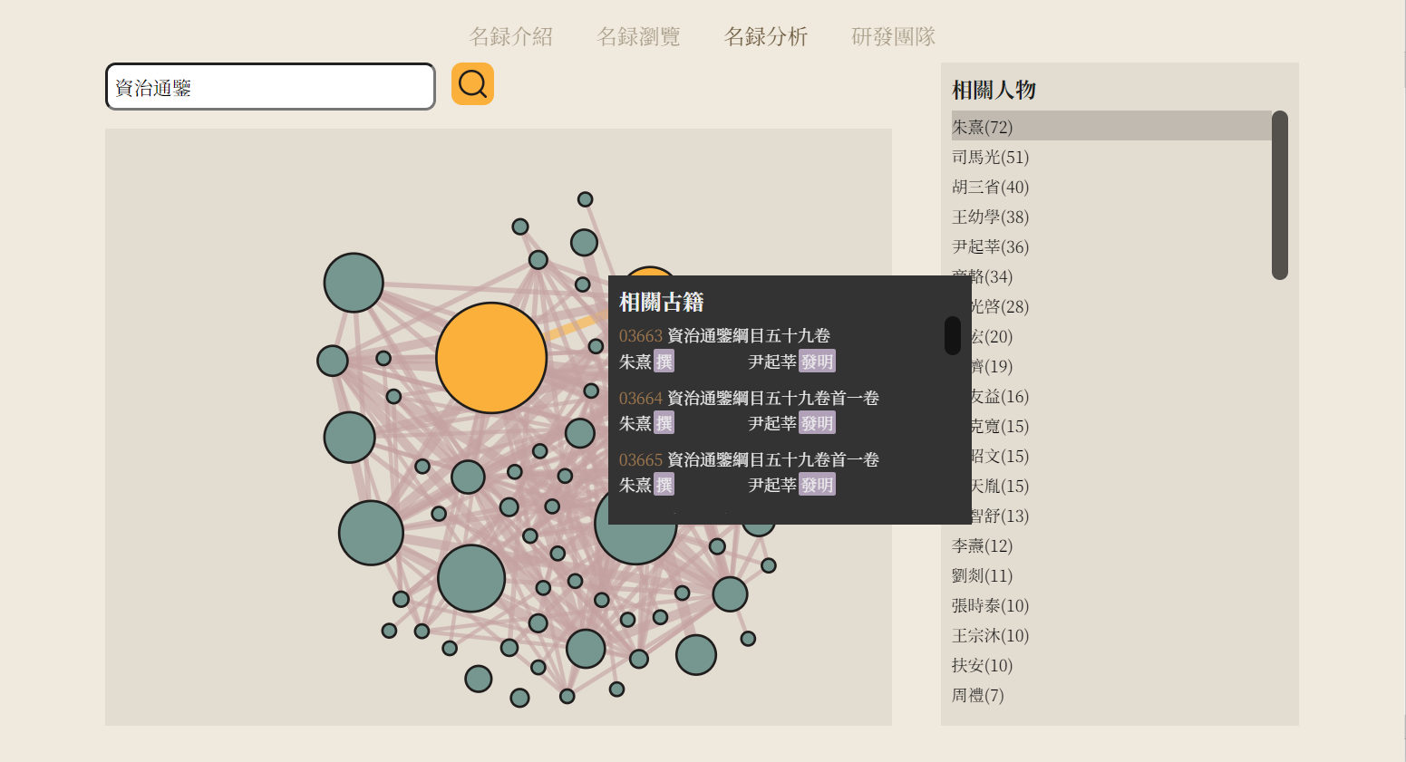This screenshot has width=1406, height=762.
Task: Select 王幼學(38) in the list
Action: (x=1111, y=217)
